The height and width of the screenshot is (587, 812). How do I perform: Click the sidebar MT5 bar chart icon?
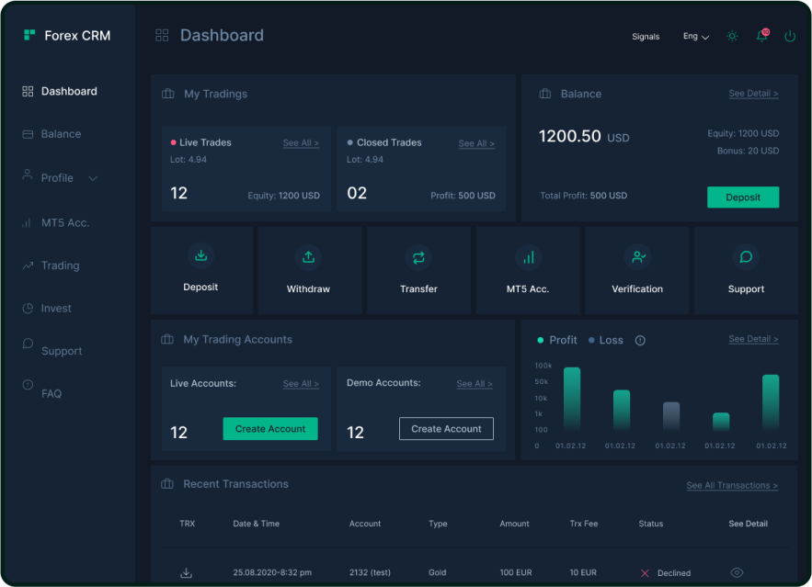point(27,223)
